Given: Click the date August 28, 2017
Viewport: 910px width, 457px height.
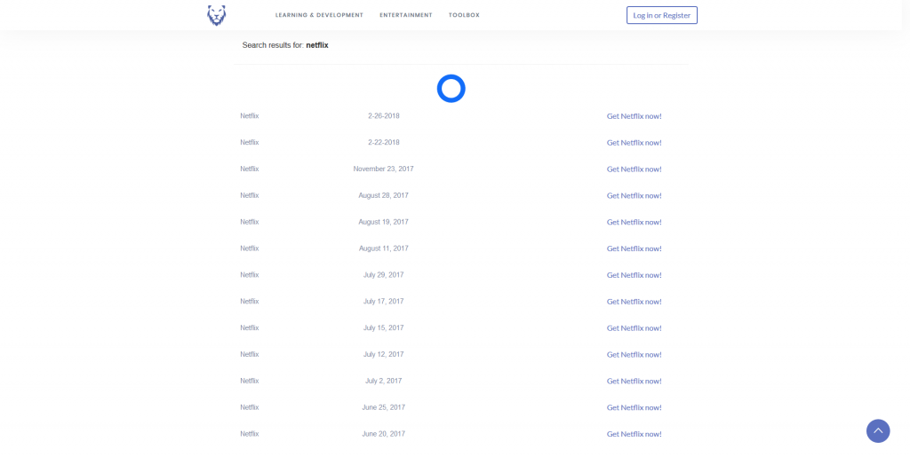Looking at the screenshot, I should (x=384, y=196).
